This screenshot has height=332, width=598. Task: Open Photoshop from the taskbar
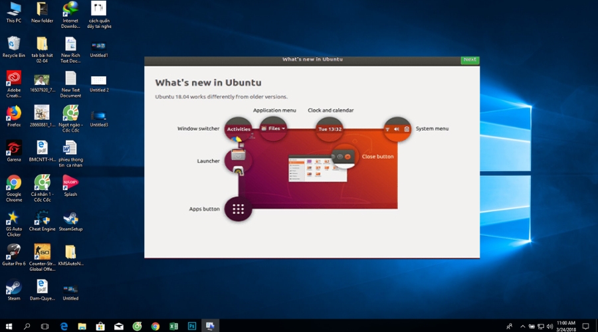point(191,326)
